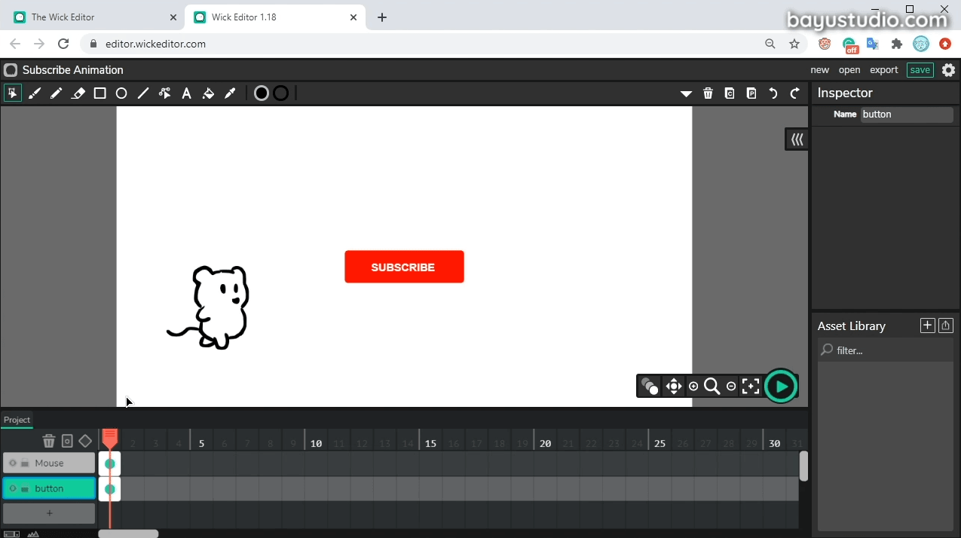Click the green save button

[920, 70]
